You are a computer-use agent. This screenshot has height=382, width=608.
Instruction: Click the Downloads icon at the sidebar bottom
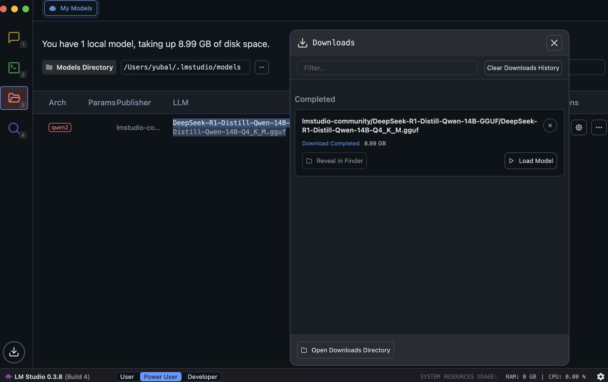pos(13,352)
